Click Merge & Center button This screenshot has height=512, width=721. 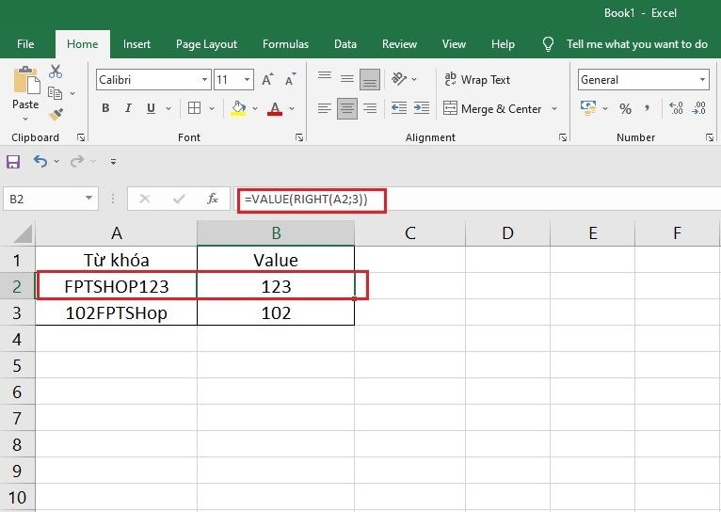coord(492,109)
